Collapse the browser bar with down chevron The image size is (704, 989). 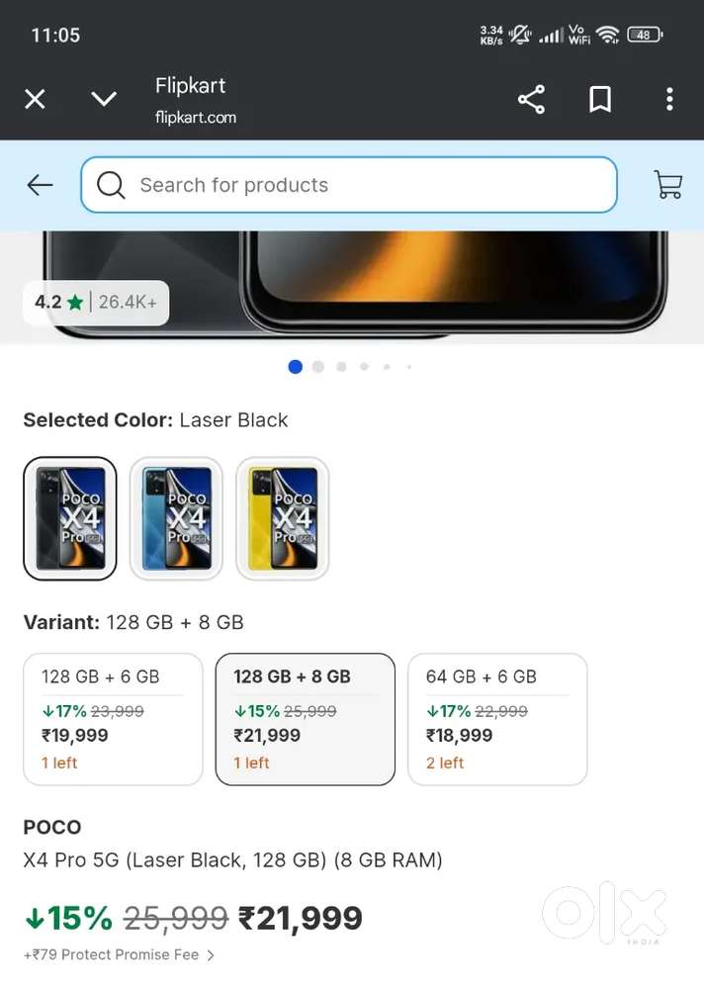click(104, 99)
